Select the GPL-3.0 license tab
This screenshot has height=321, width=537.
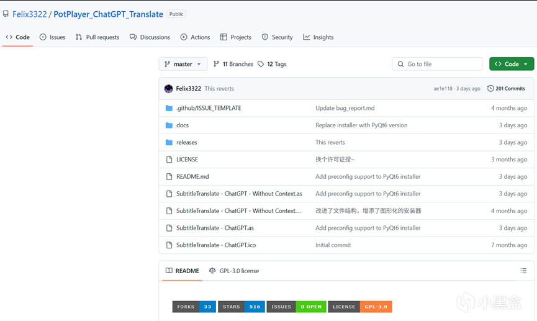(x=234, y=271)
